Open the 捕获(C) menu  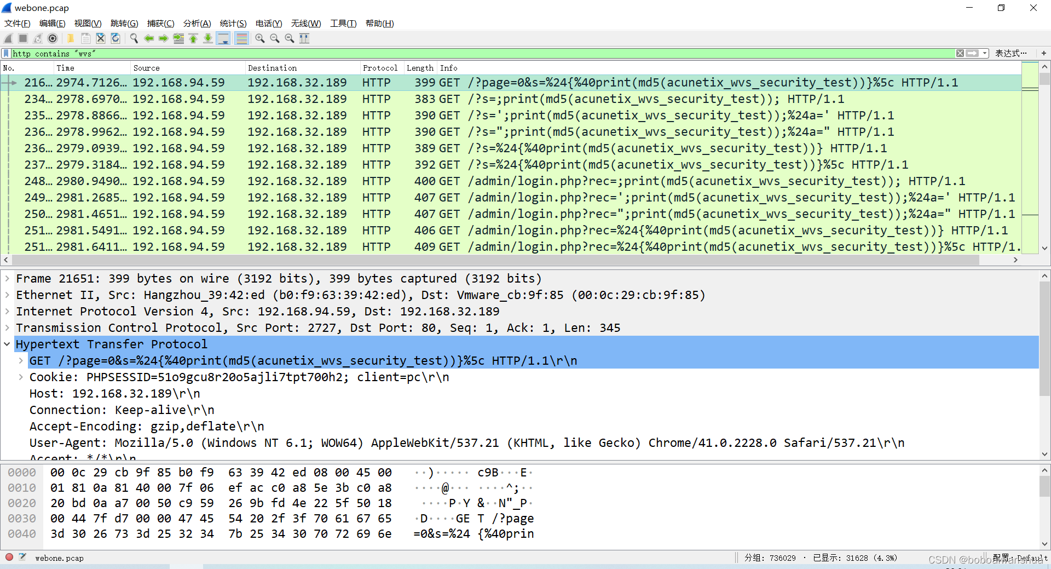click(160, 23)
